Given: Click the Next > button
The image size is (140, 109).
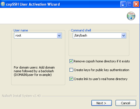Looking at the screenshot, I should click(101, 103).
